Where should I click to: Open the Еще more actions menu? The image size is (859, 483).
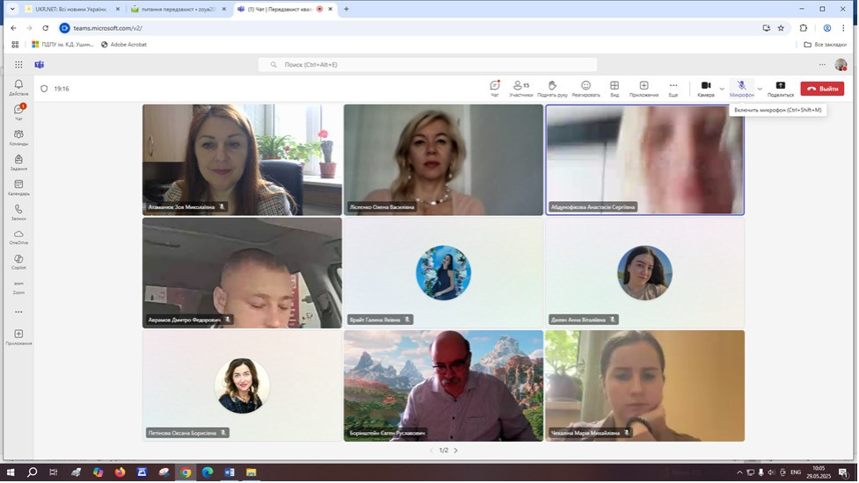coord(673,88)
